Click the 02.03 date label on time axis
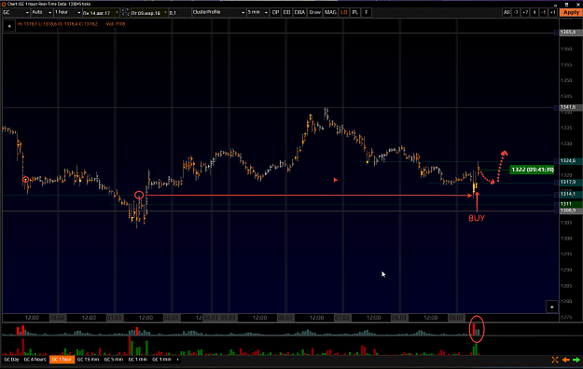 point(171,318)
